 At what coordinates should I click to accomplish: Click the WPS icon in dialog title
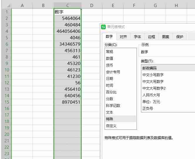(x=103, y=27)
